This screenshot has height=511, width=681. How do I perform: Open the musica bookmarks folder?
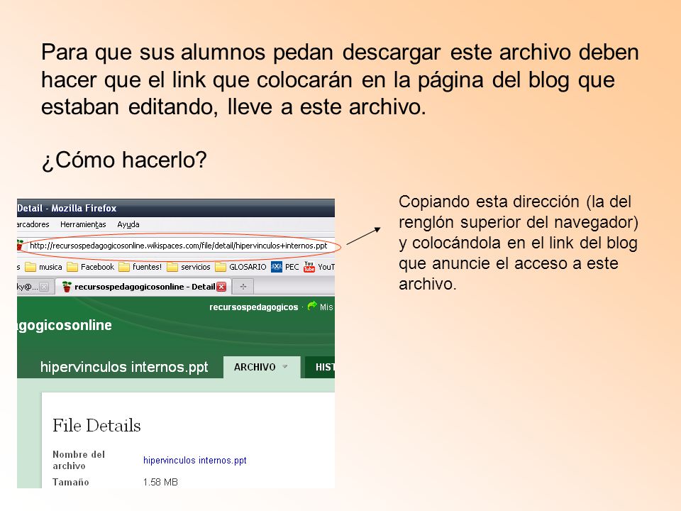click(43, 267)
